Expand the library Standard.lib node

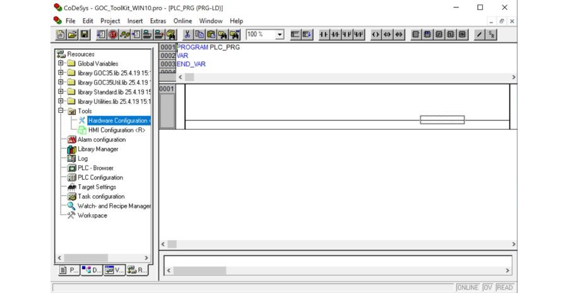(61, 92)
